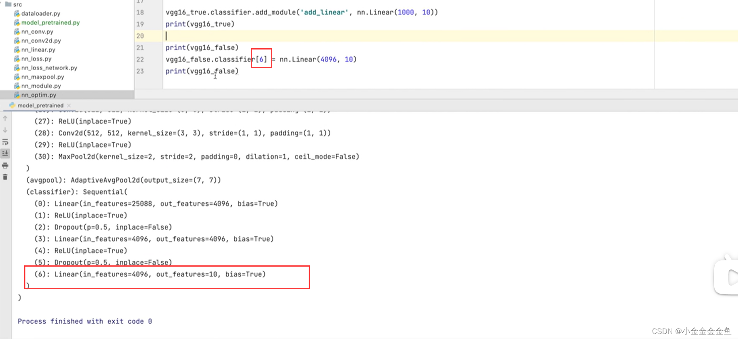This screenshot has height=339, width=738.
Task: Click the (classifier): Sequential( output line
Action: pyautogui.click(x=77, y=192)
